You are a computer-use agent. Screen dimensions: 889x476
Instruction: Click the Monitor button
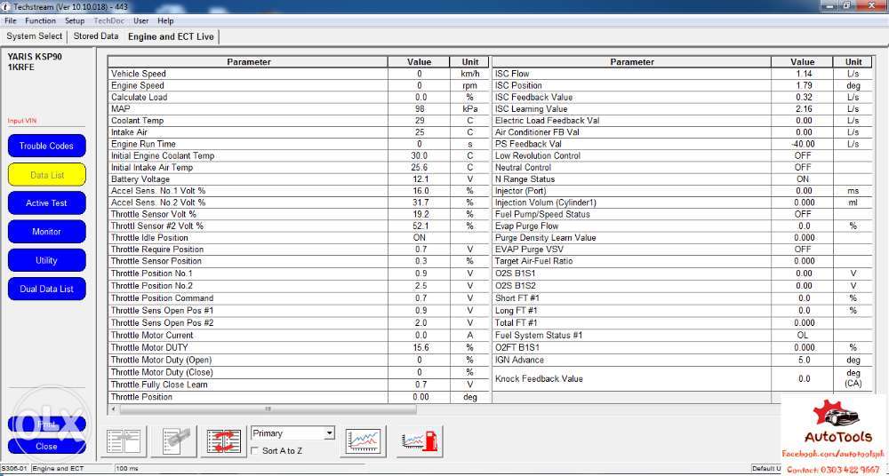coord(46,232)
